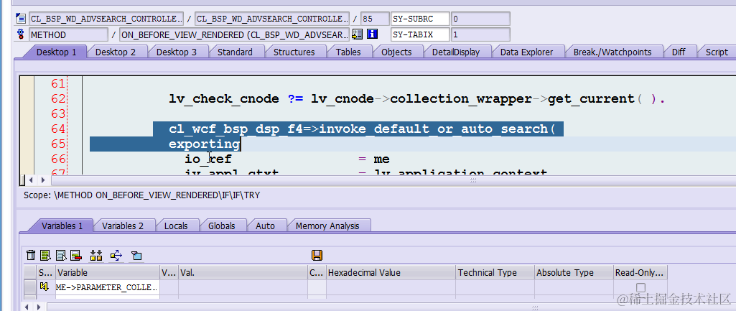Click the left arrow of the code editor scrollbar
The height and width of the screenshot is (311, 736).
(32, 180)
